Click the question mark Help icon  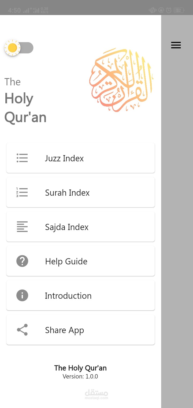coord(22,261)
